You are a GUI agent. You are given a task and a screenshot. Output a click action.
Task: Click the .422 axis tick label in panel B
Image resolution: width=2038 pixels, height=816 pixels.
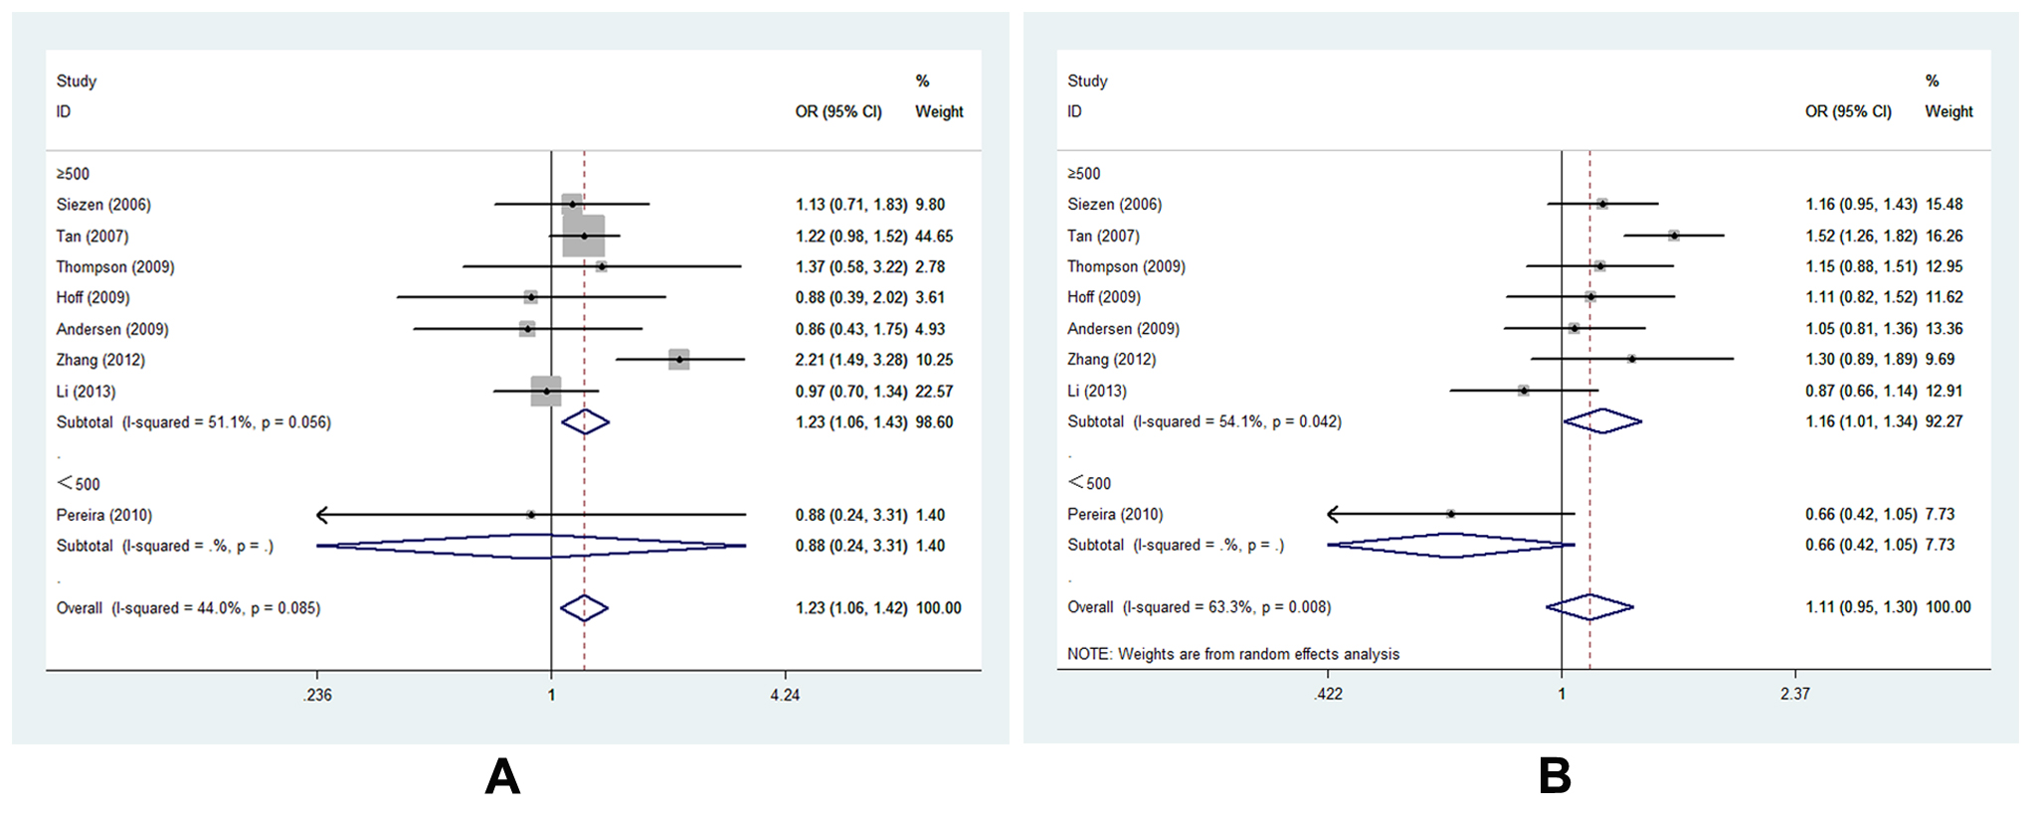click(1328, 694)
